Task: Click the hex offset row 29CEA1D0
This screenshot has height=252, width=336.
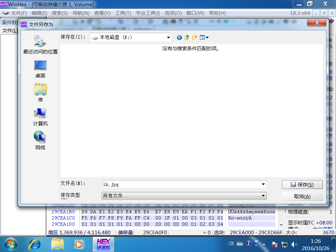Action: pyautogui.click(x=63, y=224)
